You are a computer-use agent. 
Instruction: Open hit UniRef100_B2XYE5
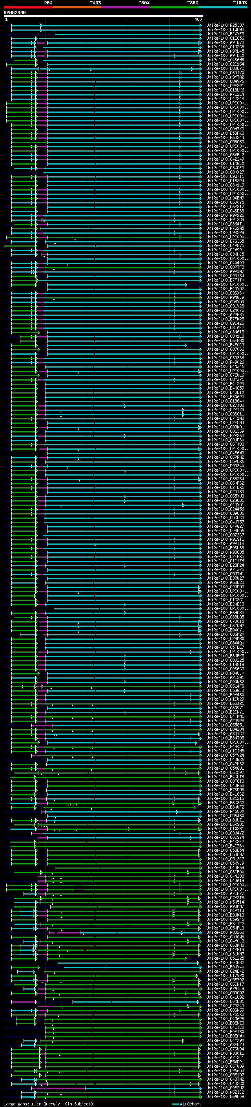point(225,34)
